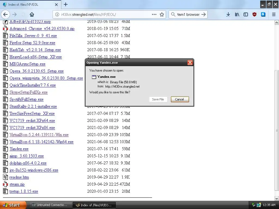Open QuickTimeInstaller7.7.6.exe link
Screen dimensions: 279x209
pos(33,85)
